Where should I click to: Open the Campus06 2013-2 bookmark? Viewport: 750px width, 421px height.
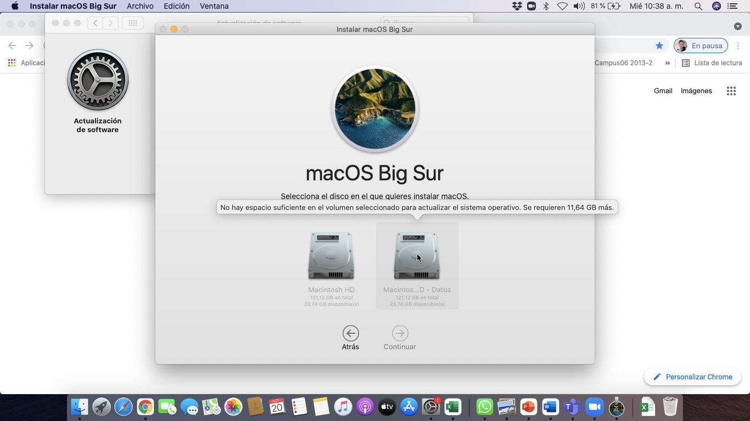[x=624, y=63]
